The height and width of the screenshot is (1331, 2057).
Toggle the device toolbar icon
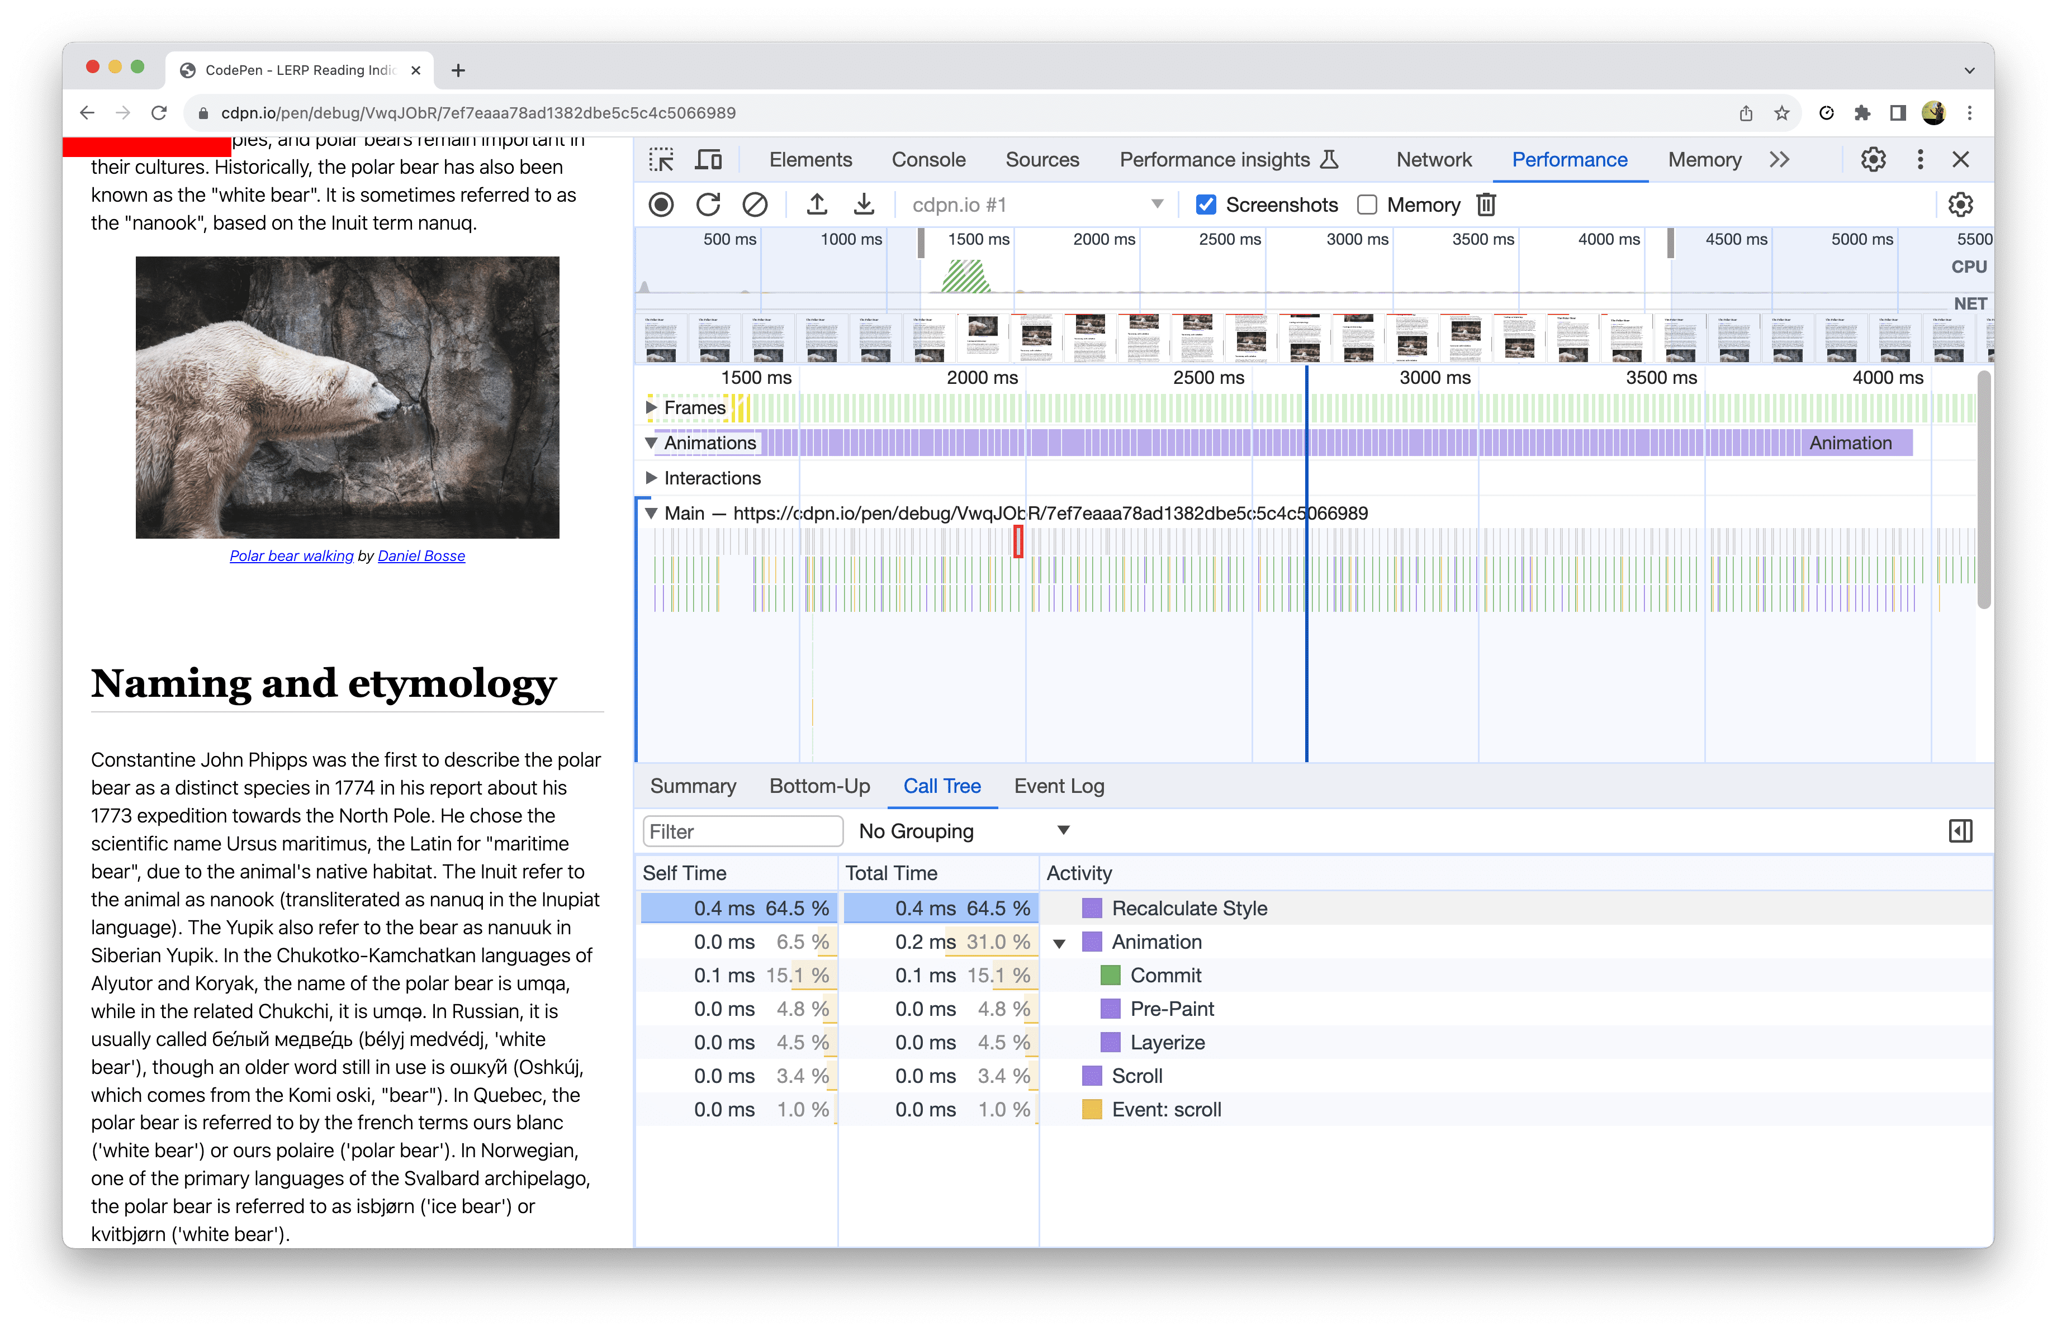709,160
